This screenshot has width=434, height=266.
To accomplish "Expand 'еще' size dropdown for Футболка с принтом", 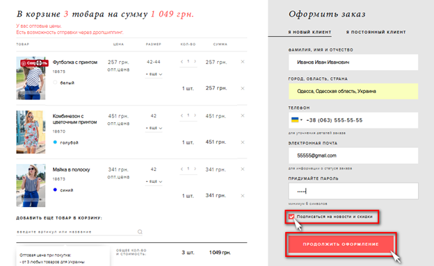I will 154,74.
